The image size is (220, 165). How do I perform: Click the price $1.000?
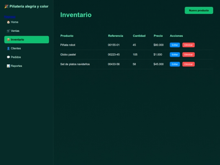[158, 55]
